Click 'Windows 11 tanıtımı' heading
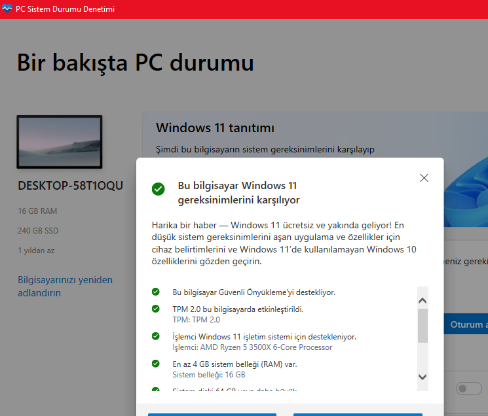 coord(215,128)
